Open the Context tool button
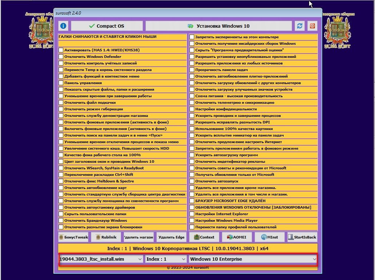375x280 pixels. [x=204, y=237]
